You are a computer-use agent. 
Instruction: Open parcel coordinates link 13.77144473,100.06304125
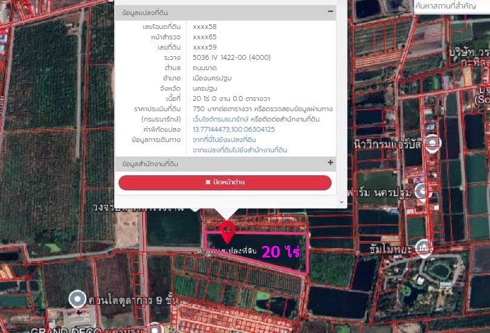click(233, 129)
